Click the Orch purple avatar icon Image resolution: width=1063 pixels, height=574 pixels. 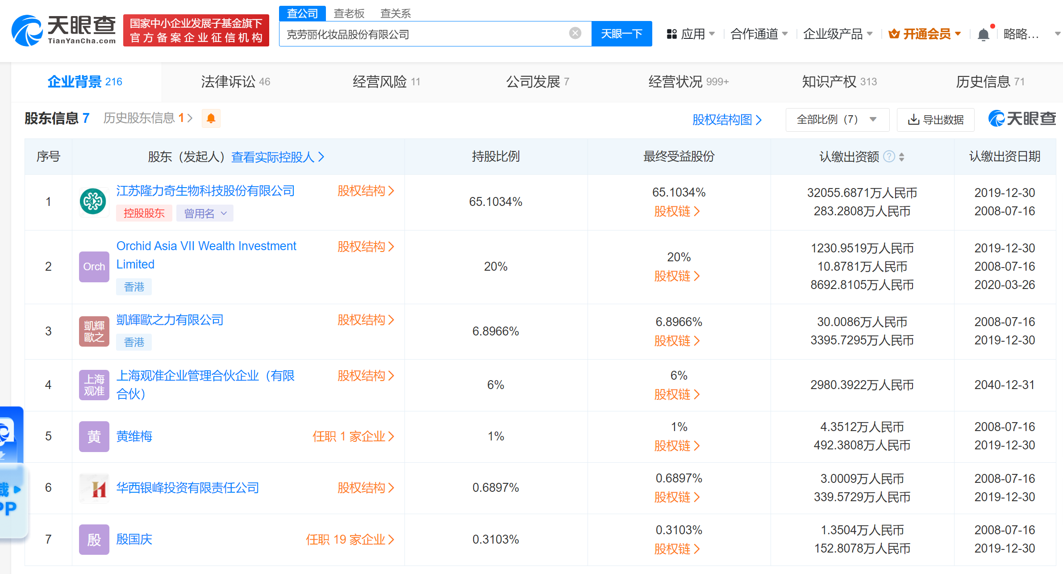click(94, 267)
